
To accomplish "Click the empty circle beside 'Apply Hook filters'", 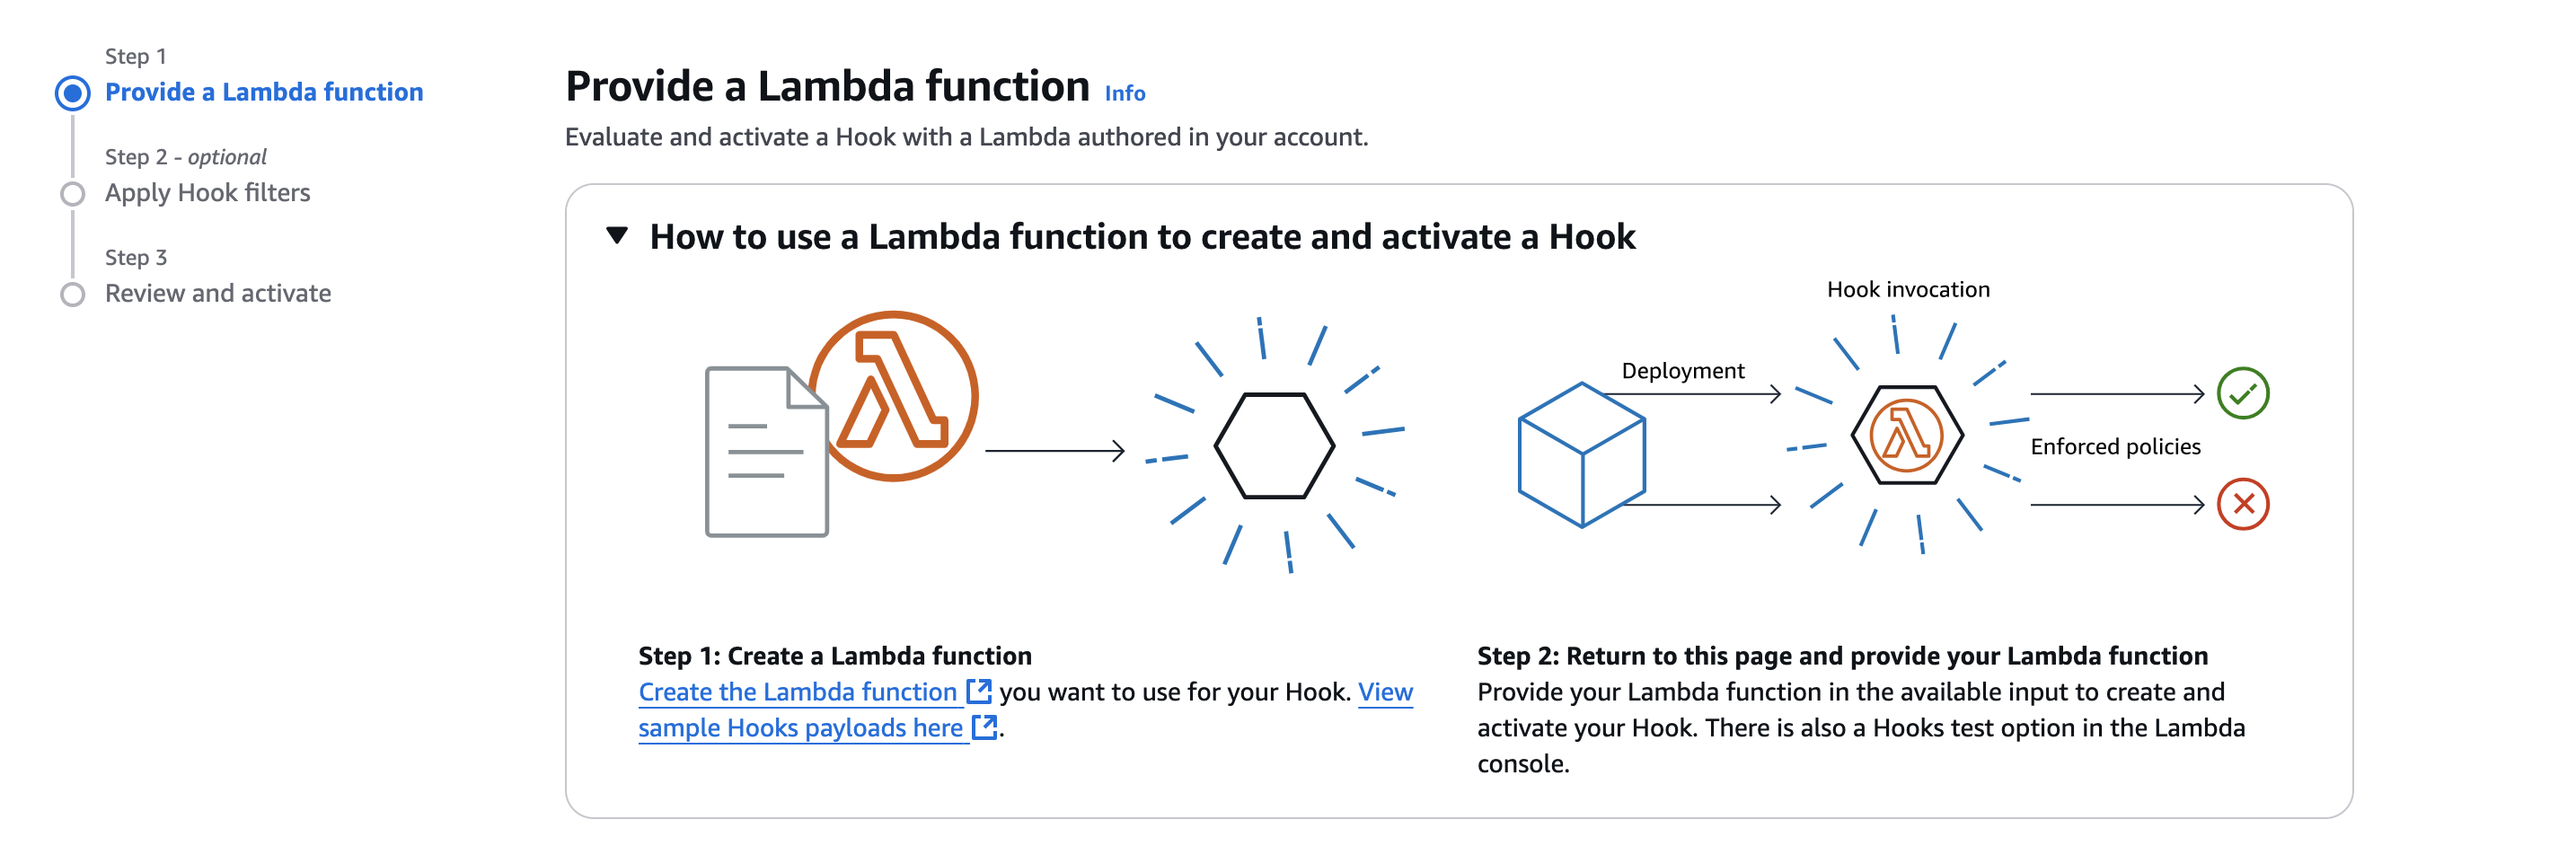I will pos(72,192).
